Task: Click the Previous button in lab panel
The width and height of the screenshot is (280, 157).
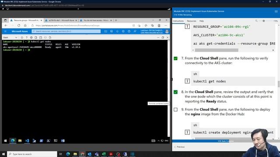Action: 179,147
